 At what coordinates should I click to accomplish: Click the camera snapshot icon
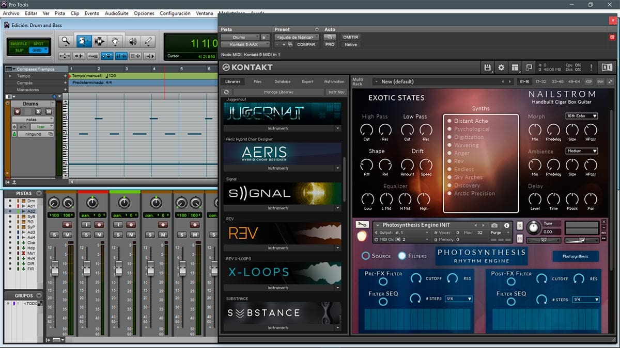[494, 225]
